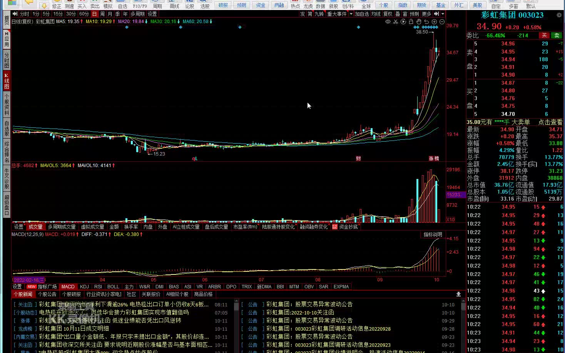Viewport: 565px width, 353px height.
Task: Click the 买入 buy toolbar icon
Action: coord(82,5)
